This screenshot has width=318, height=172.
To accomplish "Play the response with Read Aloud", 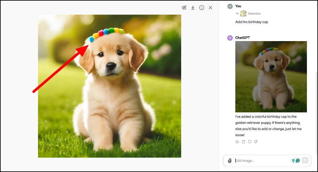I will 237,142.
